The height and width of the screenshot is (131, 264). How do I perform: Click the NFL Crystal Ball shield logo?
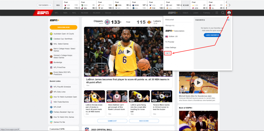87,129
